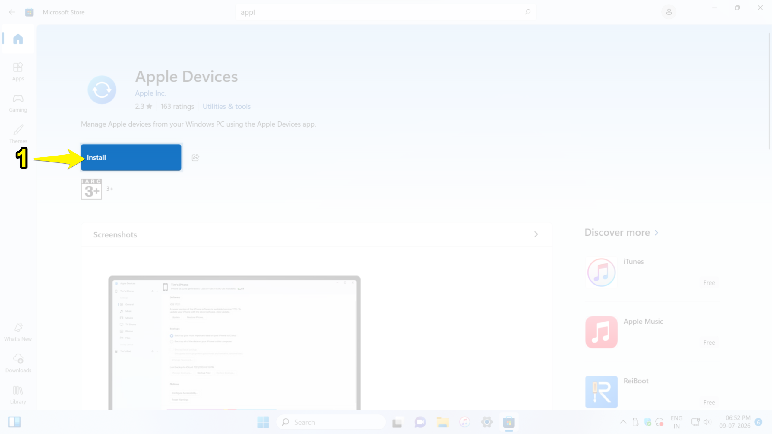Click the Apple Music app icon
This screenshot has height=434, width=772.
coord(601,332)
